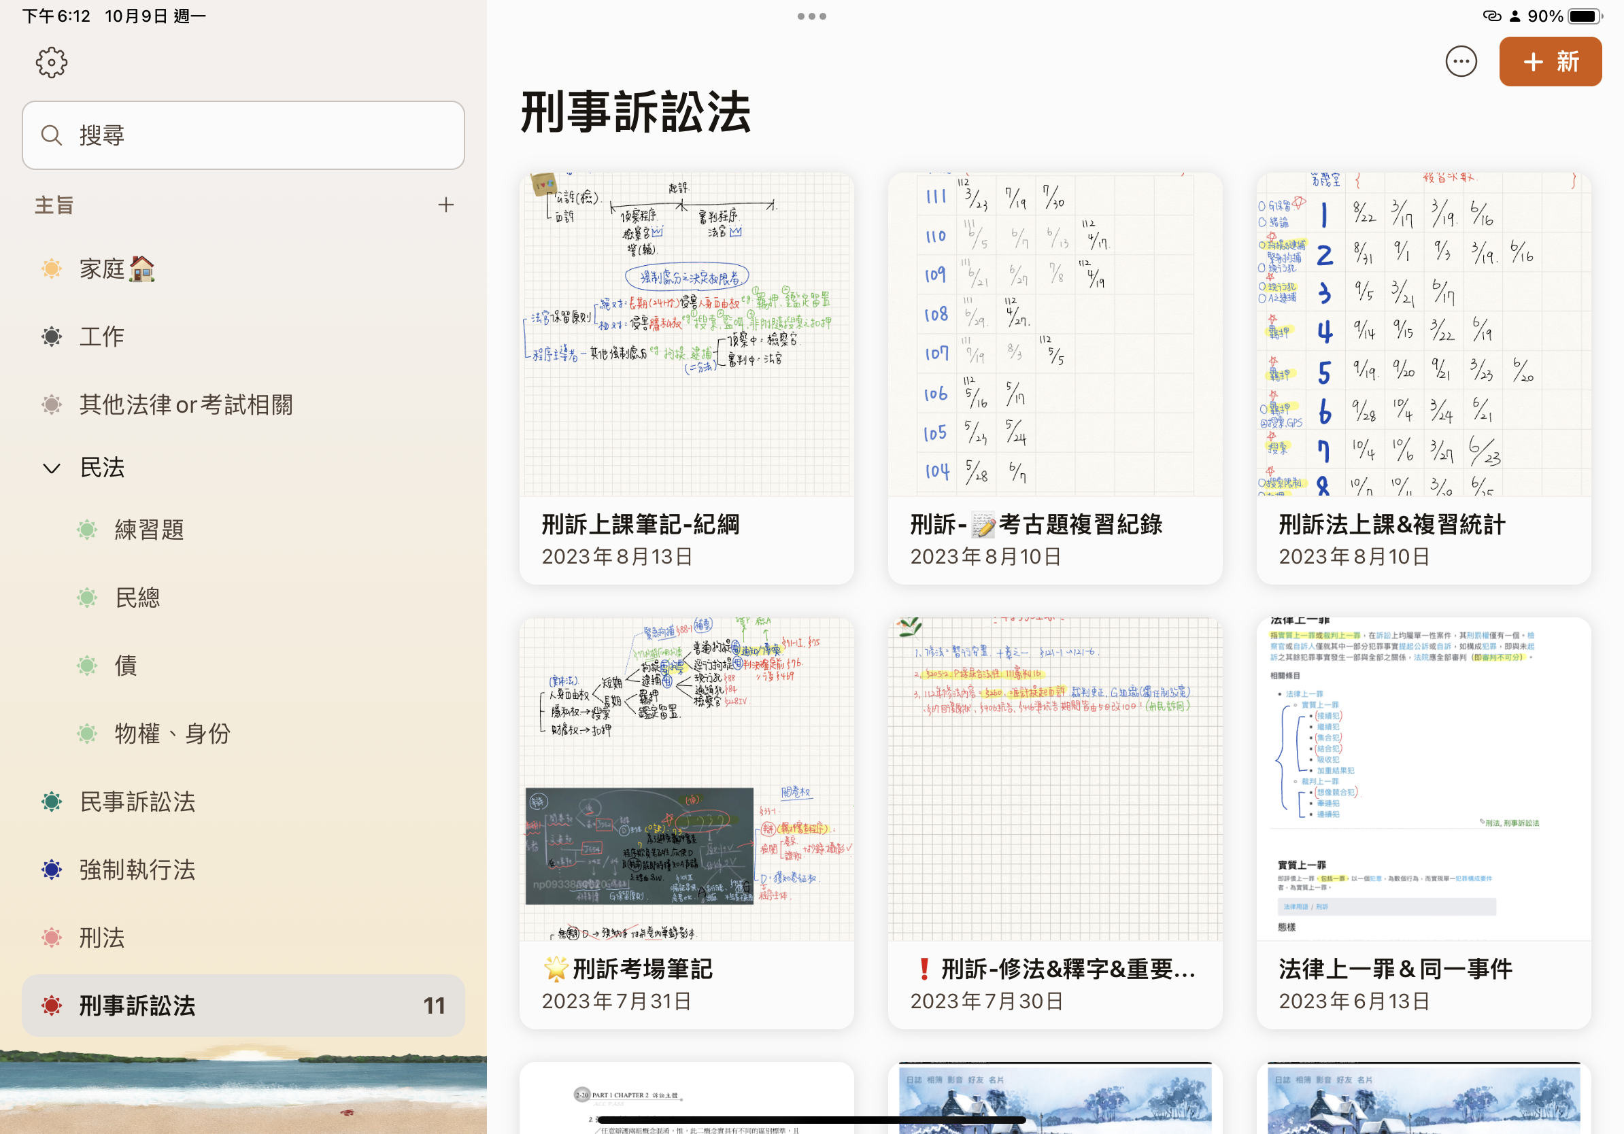Click the green sun icon beside 物權、身份

coord(87,733)
